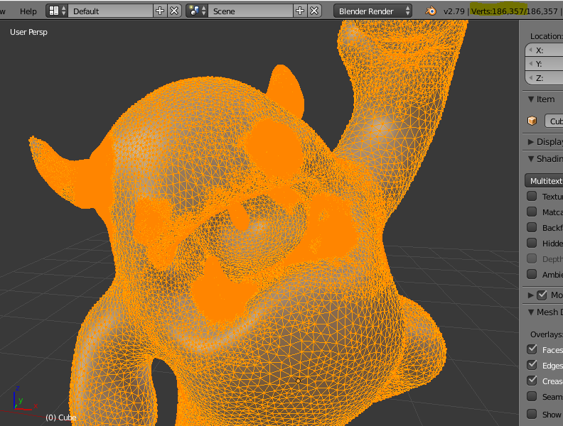Adjust the Location Z field
This screenshot has height=426, width=563.
[x=544, y=78]
